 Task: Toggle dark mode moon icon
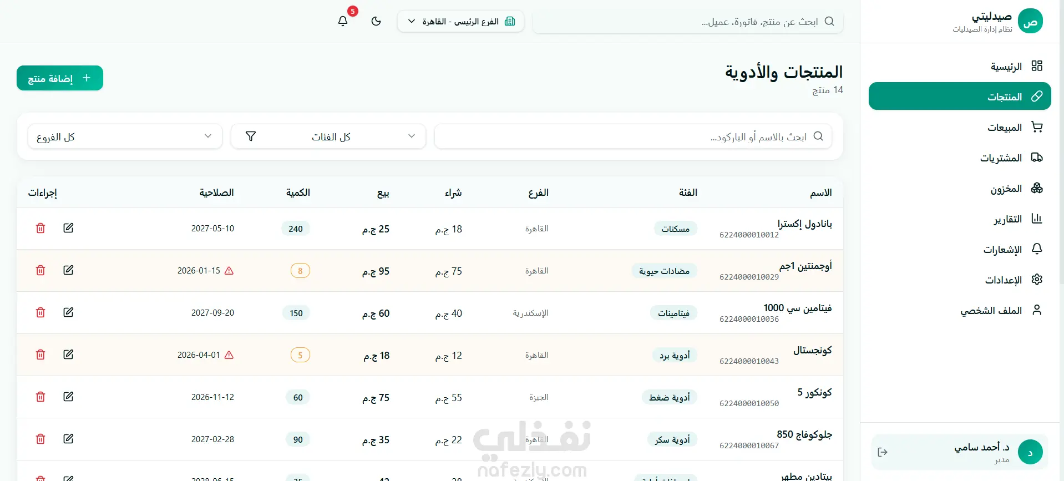pos(376,21)
